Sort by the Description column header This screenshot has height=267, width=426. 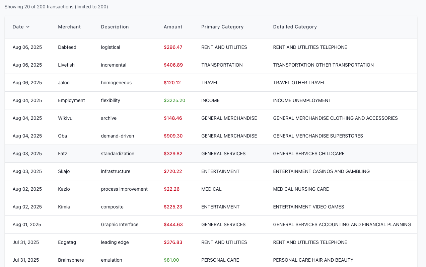115,27
